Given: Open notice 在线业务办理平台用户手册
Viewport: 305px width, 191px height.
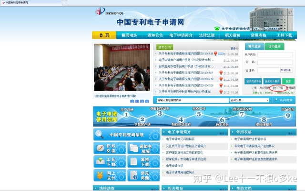Looking at the screenshot, I should (x=186, y=66).
